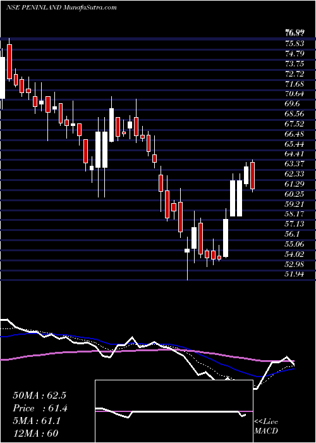Screen dimensions: 316x443
Task: Click the 61.29 price axis label
Action: pos(295,184)
